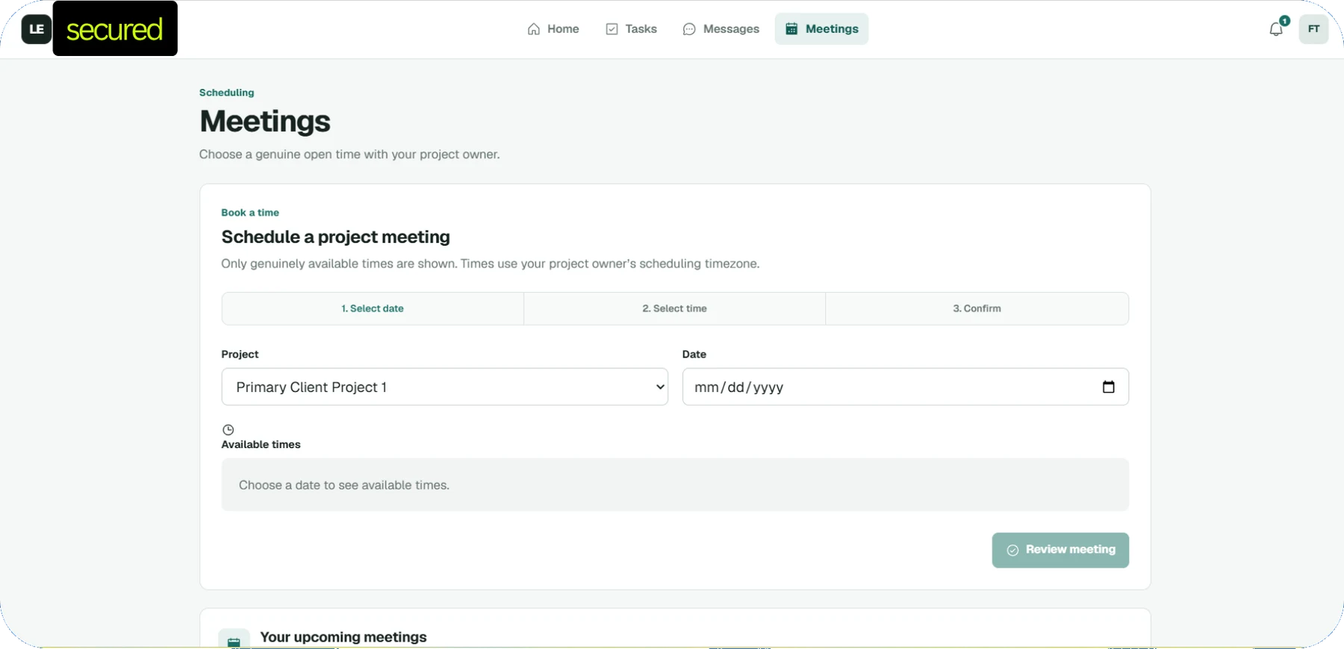The height and width of the screenshot is (649, 1344).
Task: Click the Date input field
Action: (x=906, y=387)
